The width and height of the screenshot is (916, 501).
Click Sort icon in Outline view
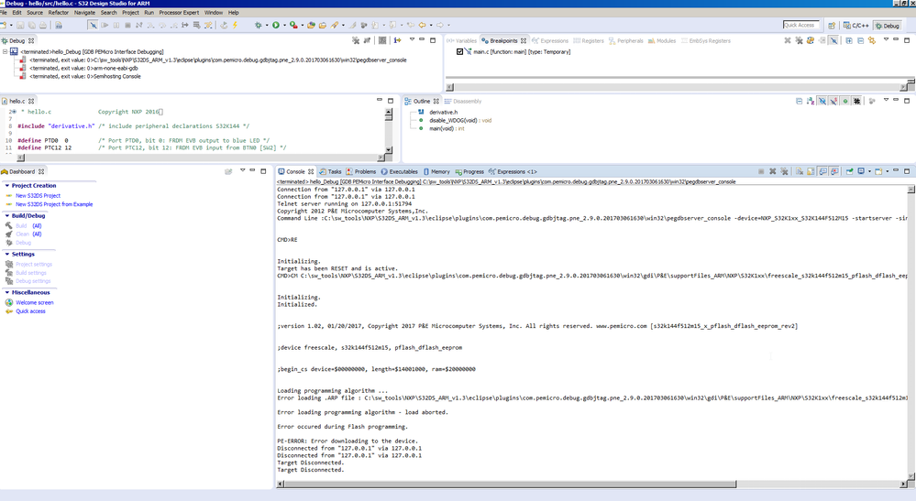pyautogui.click(x=811, y=101)
